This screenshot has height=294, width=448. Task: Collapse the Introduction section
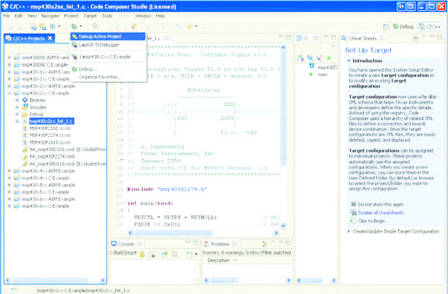tap(349, 61)
